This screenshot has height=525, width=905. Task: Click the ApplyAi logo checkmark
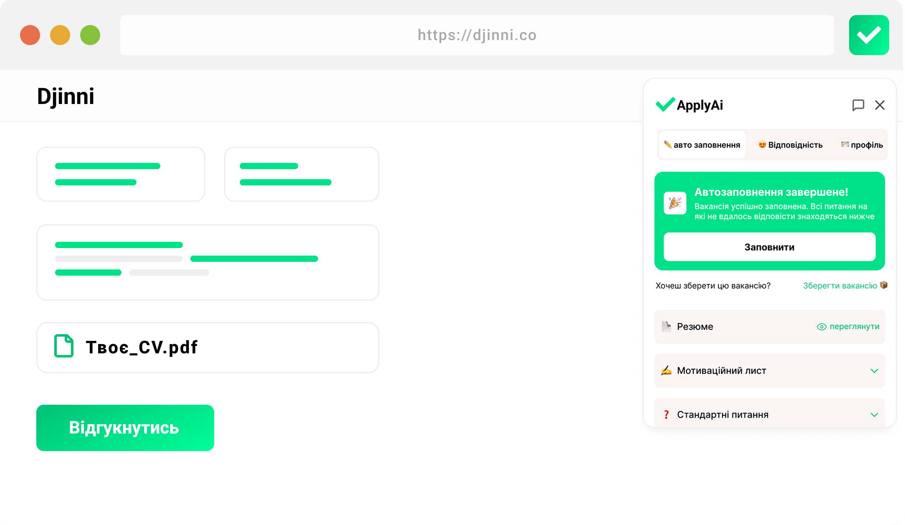(x=665, y=104)
